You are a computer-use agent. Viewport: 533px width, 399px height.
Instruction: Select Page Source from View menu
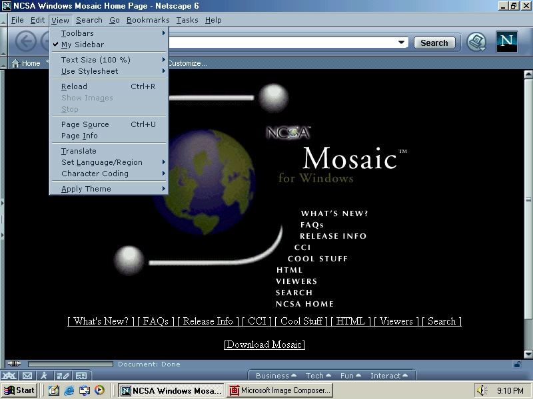tap(85, 124)
